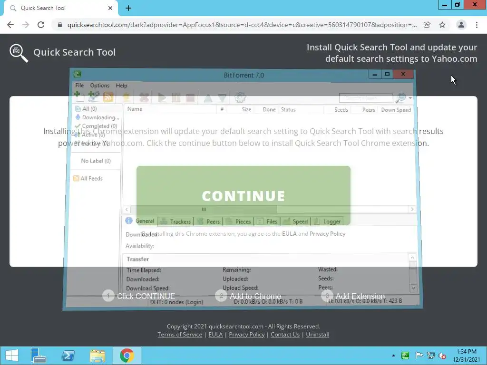
Task: Click the Transfer panel scroll-down arrow
Action: tap(413, 288)
